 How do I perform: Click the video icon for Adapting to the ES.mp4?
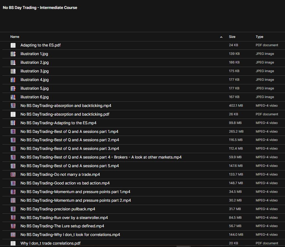[x=12, y=123]
